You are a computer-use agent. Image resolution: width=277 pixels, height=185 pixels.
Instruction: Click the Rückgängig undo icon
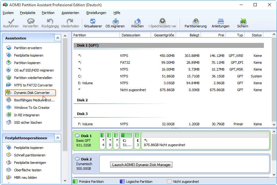(50, 21)
